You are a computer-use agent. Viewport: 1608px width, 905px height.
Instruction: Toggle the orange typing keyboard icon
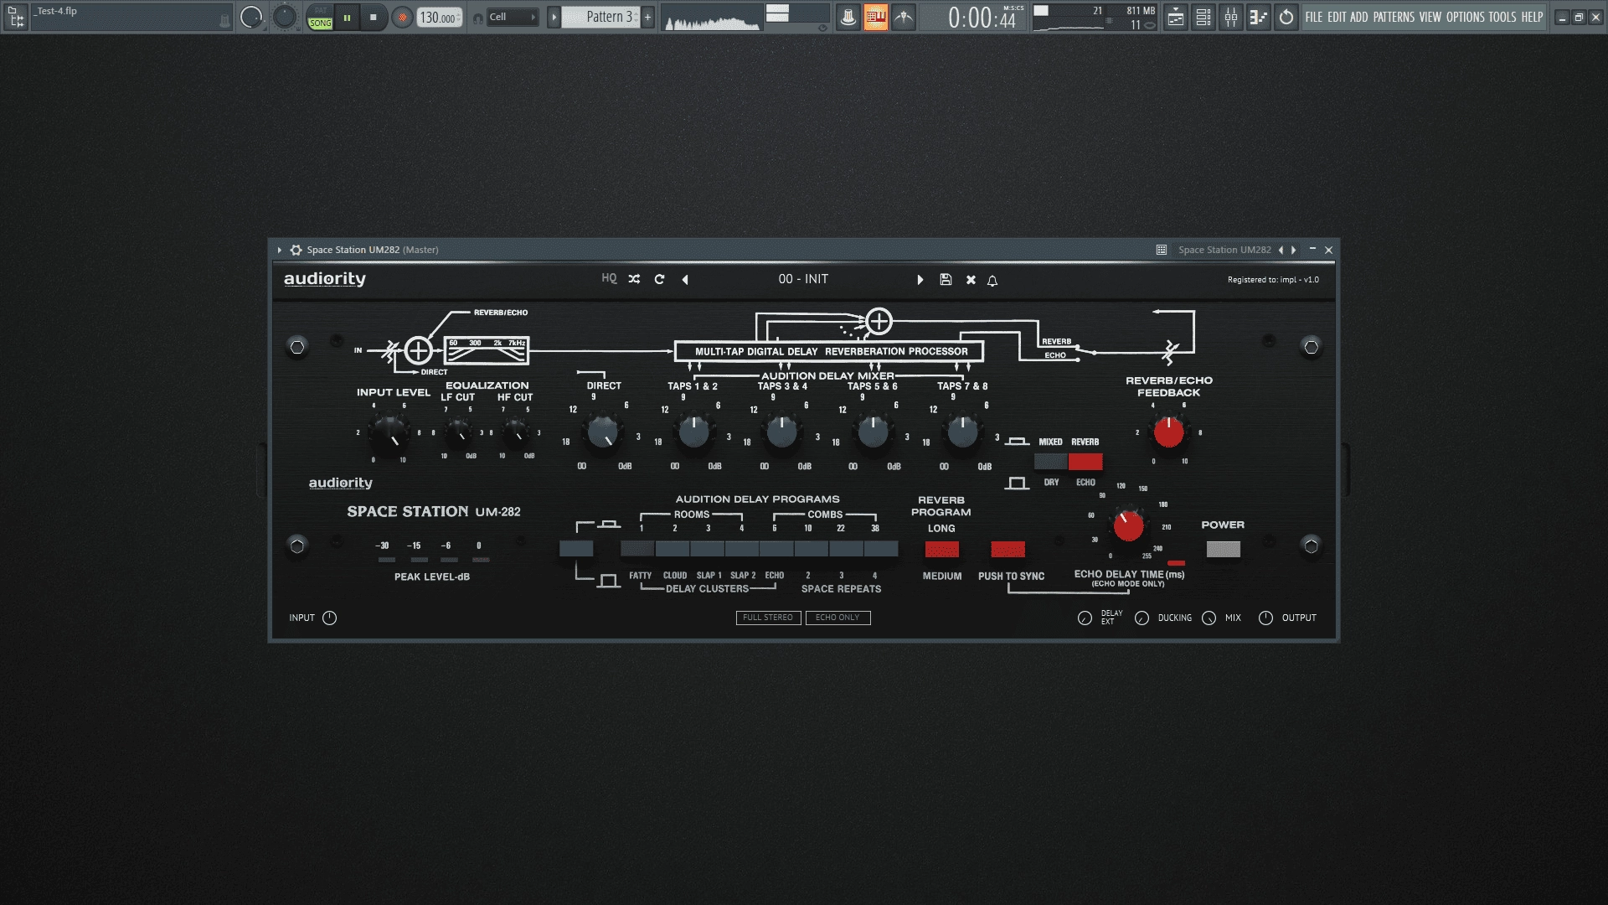(x=876, y=17)
